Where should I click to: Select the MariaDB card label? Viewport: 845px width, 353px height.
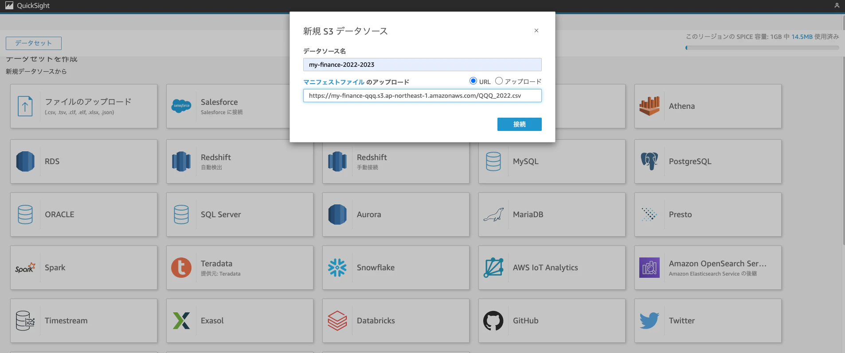528,215
